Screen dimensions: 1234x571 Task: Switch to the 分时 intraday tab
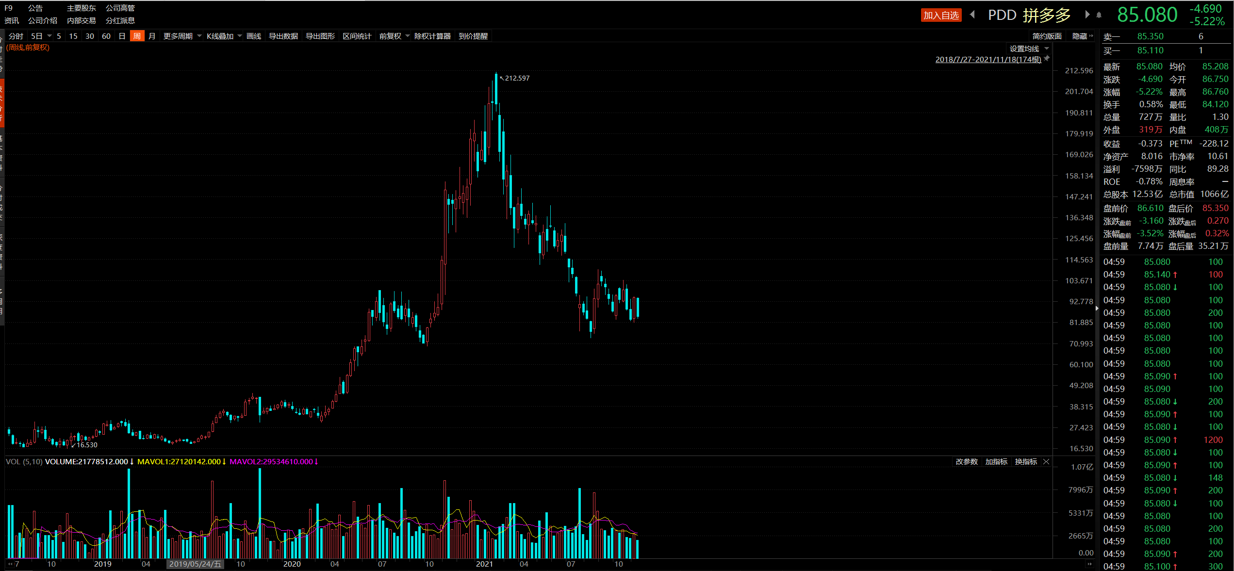(16, 36)
